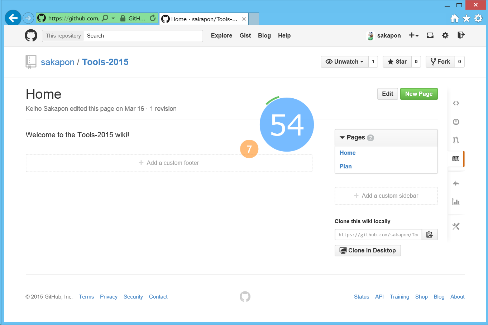Open the sakapon user profile link
Viewport: 488px width, 325px height.
coord(389,35)
